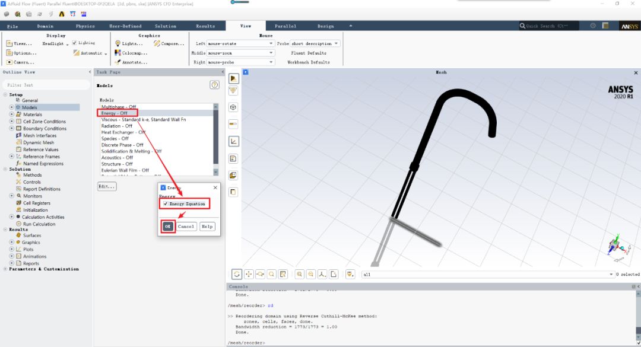Click the Models list vertical scrollbar
The width and height of the screenshot is (641, 347).
(x=216, y=139)
